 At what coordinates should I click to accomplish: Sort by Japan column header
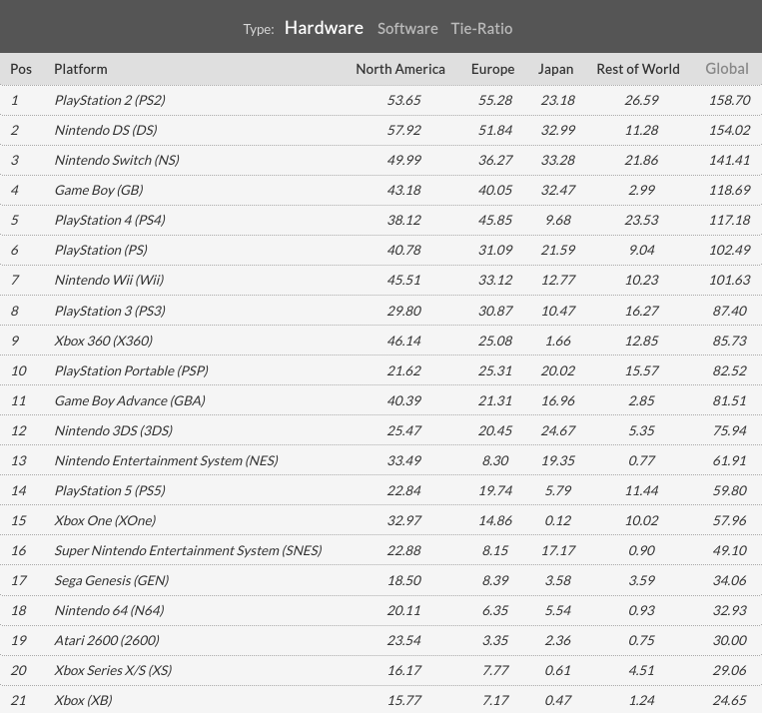555,69
